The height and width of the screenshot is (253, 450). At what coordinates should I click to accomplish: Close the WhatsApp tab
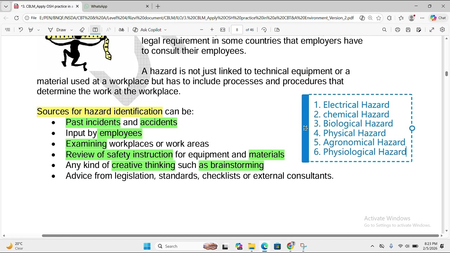pos(147,6)
